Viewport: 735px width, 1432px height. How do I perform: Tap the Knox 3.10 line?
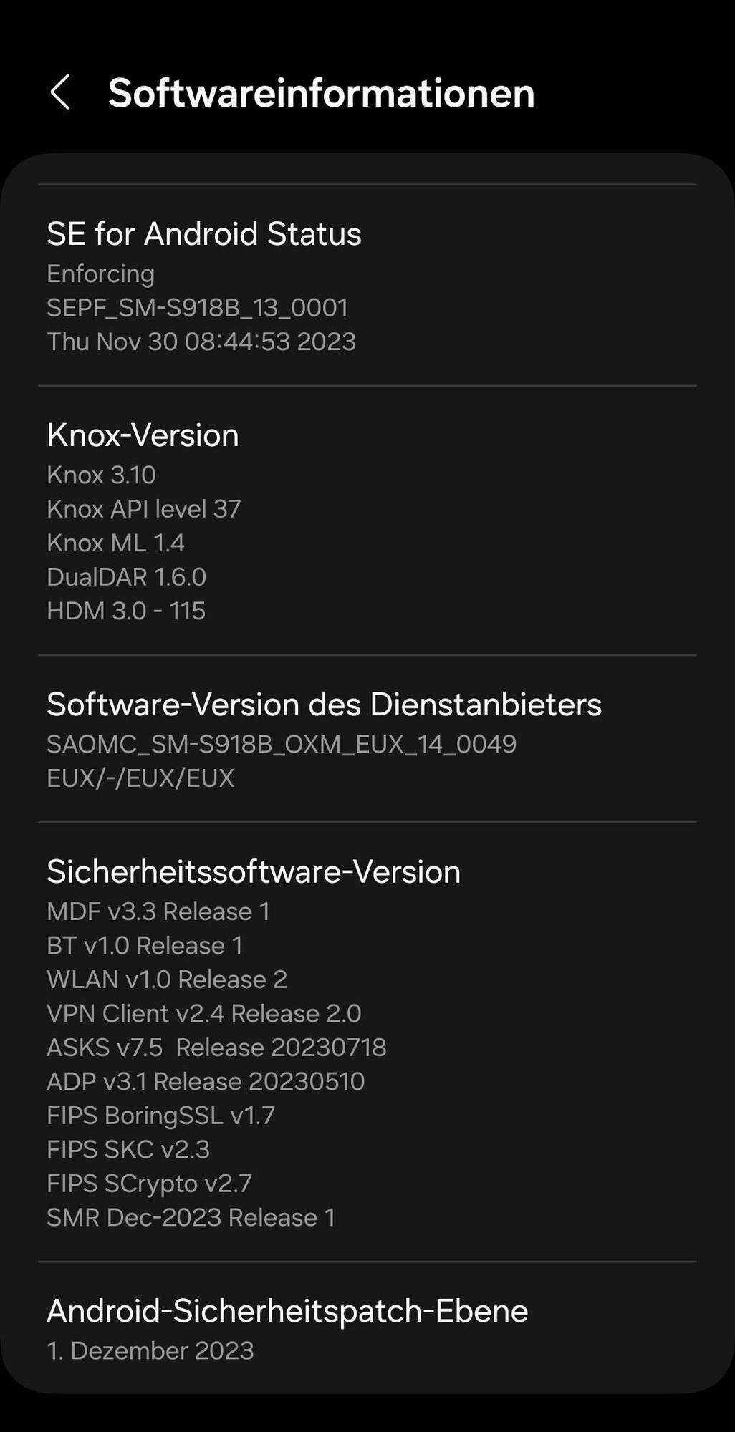(x=101, y=475)
